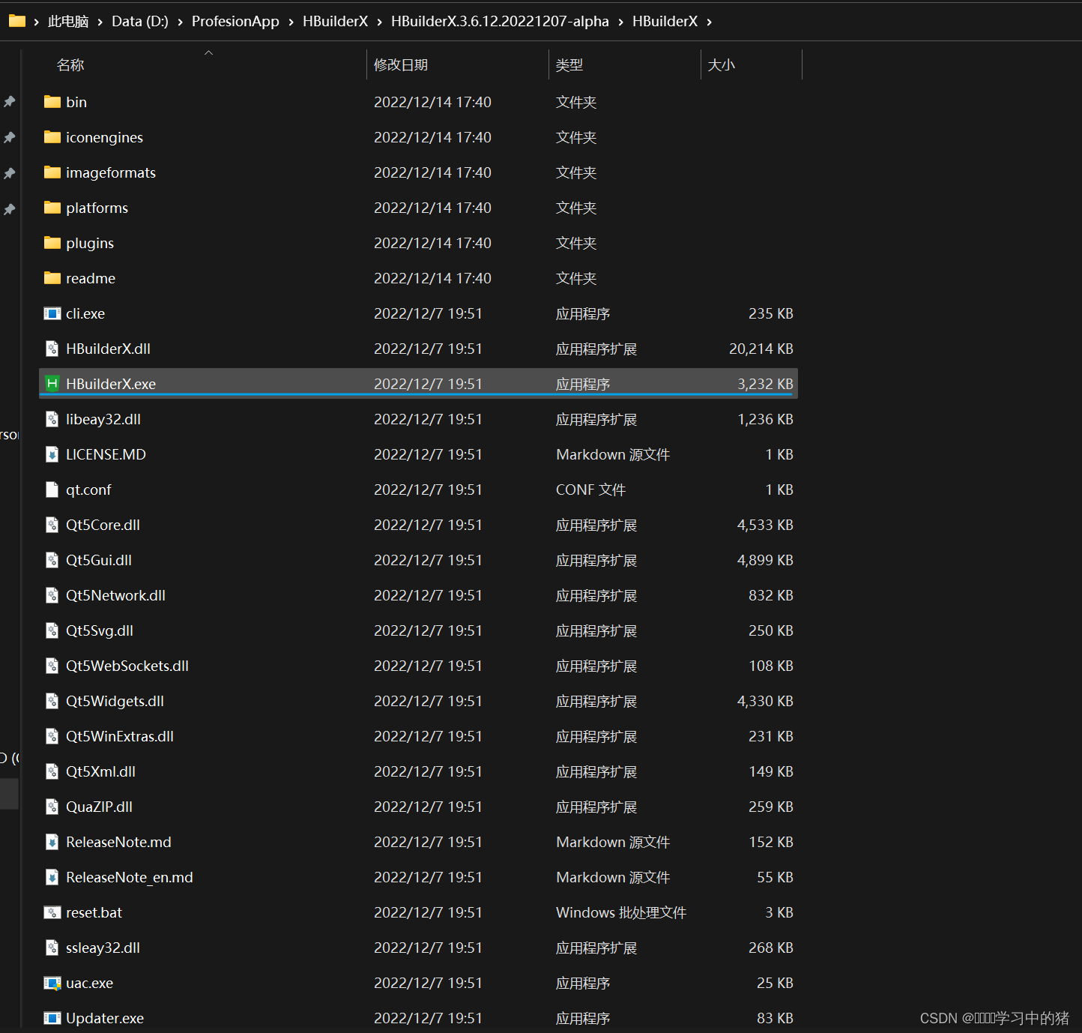
Task: Click the QuaZIP.dll file icon
Action: pyautogui.click(x=52, y=807)
